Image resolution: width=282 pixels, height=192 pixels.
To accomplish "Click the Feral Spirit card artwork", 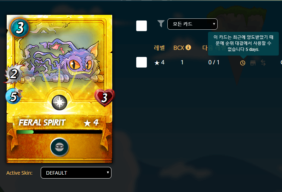I will point(59,59).
